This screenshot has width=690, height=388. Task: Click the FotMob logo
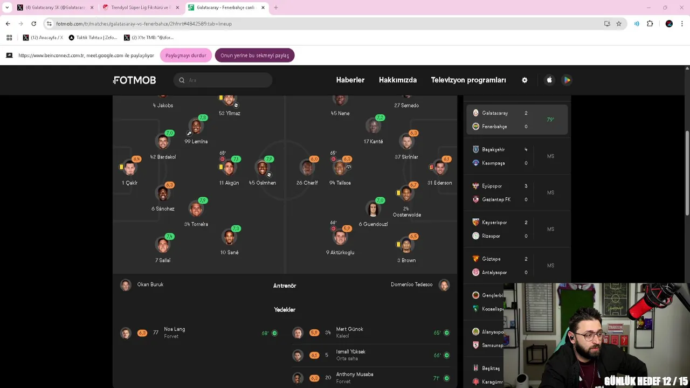tap(135, 80)
